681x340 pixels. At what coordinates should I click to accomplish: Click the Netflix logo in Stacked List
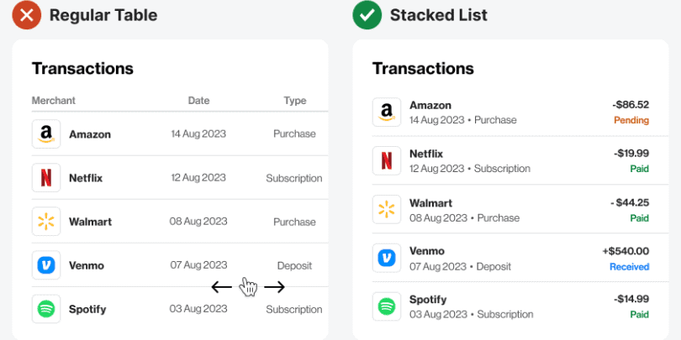387,160
